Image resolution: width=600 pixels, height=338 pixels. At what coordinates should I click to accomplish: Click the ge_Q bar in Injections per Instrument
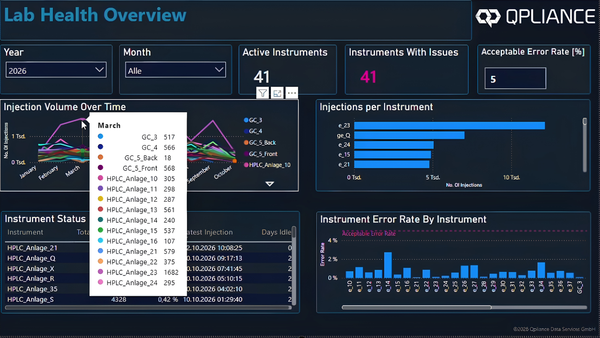[x=409, y=135]
